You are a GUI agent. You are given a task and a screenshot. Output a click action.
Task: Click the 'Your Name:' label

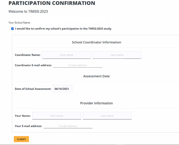pos(23,116)
